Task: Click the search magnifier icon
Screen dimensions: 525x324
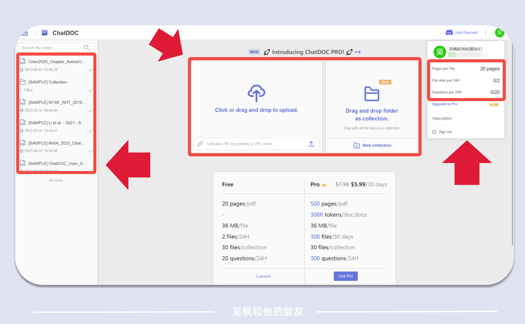Action: (87, 48)
